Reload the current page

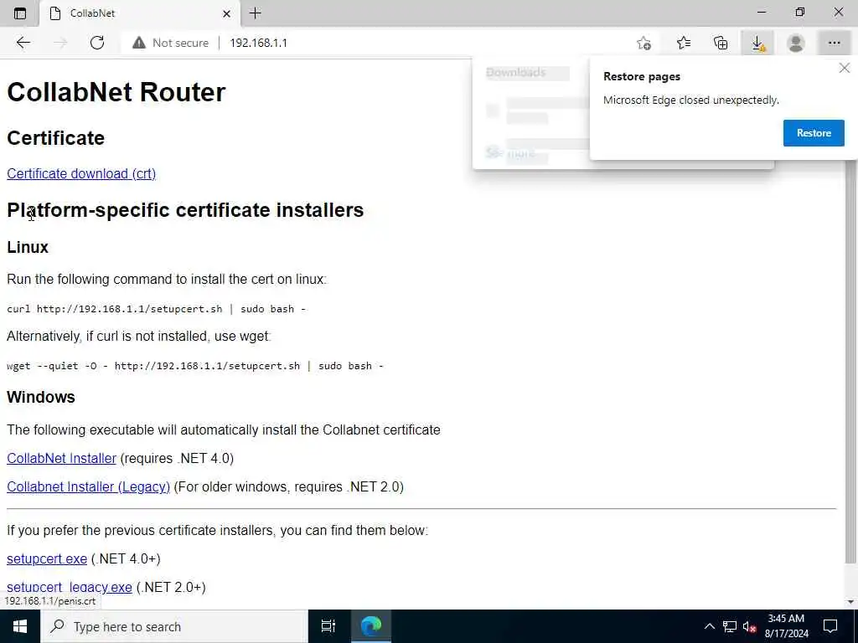coord(97,43)
